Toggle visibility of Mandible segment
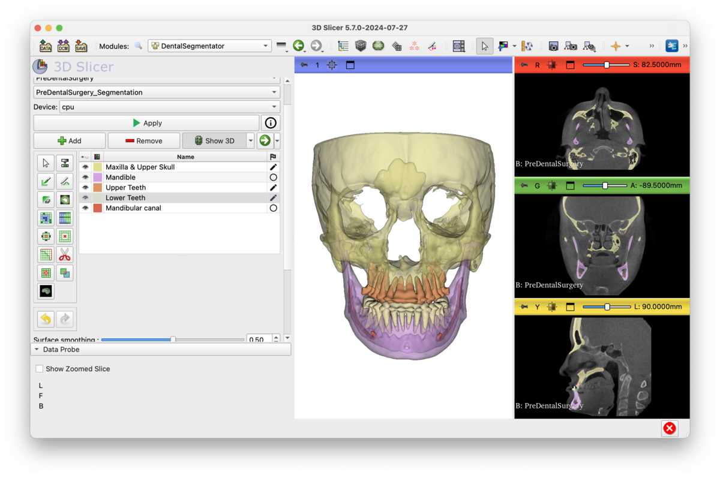Screen dimensions: 720x478 click(85, 178)
